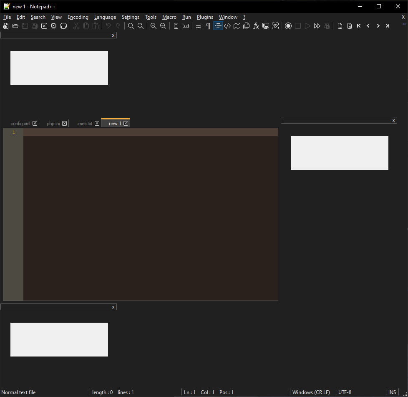408x397 pixels.
Task: Click UTF-8 encoding in status bar
Action: (x=345, y=392)
